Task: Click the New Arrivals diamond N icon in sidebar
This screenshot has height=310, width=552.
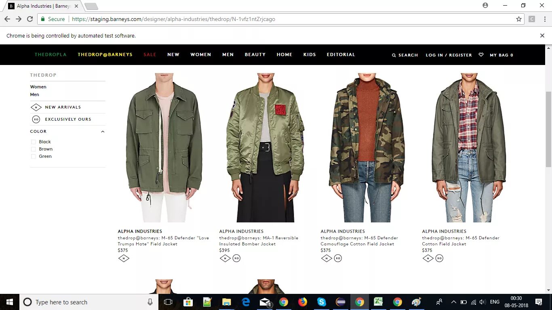Action: [x=36, y=107]
